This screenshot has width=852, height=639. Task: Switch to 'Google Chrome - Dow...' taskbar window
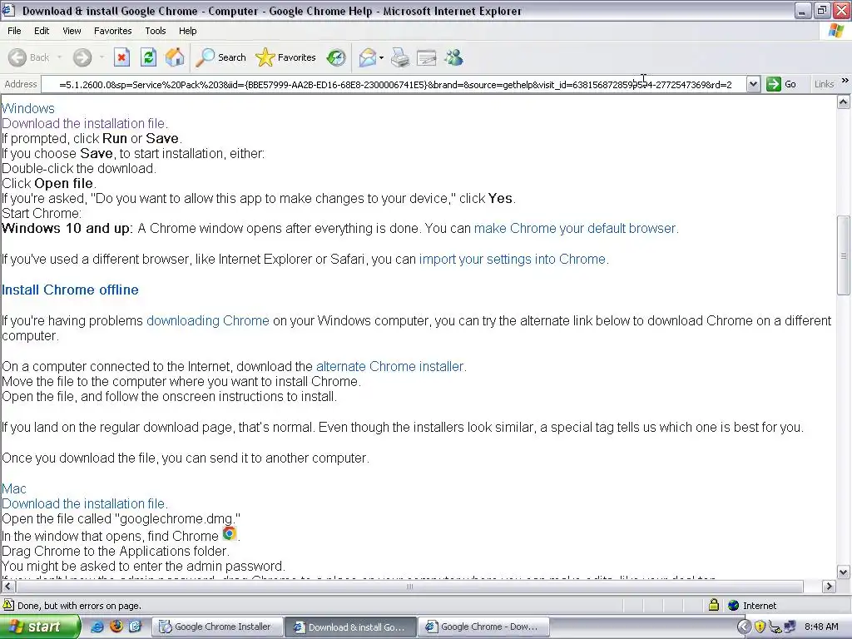coord(483,627)
